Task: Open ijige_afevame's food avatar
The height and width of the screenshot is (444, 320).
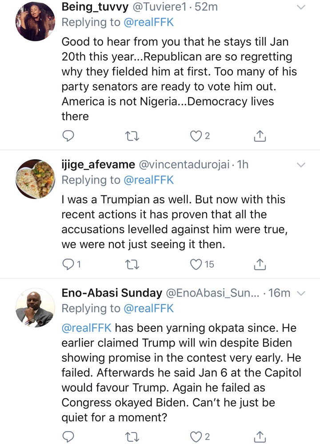Action: (35, 179)
